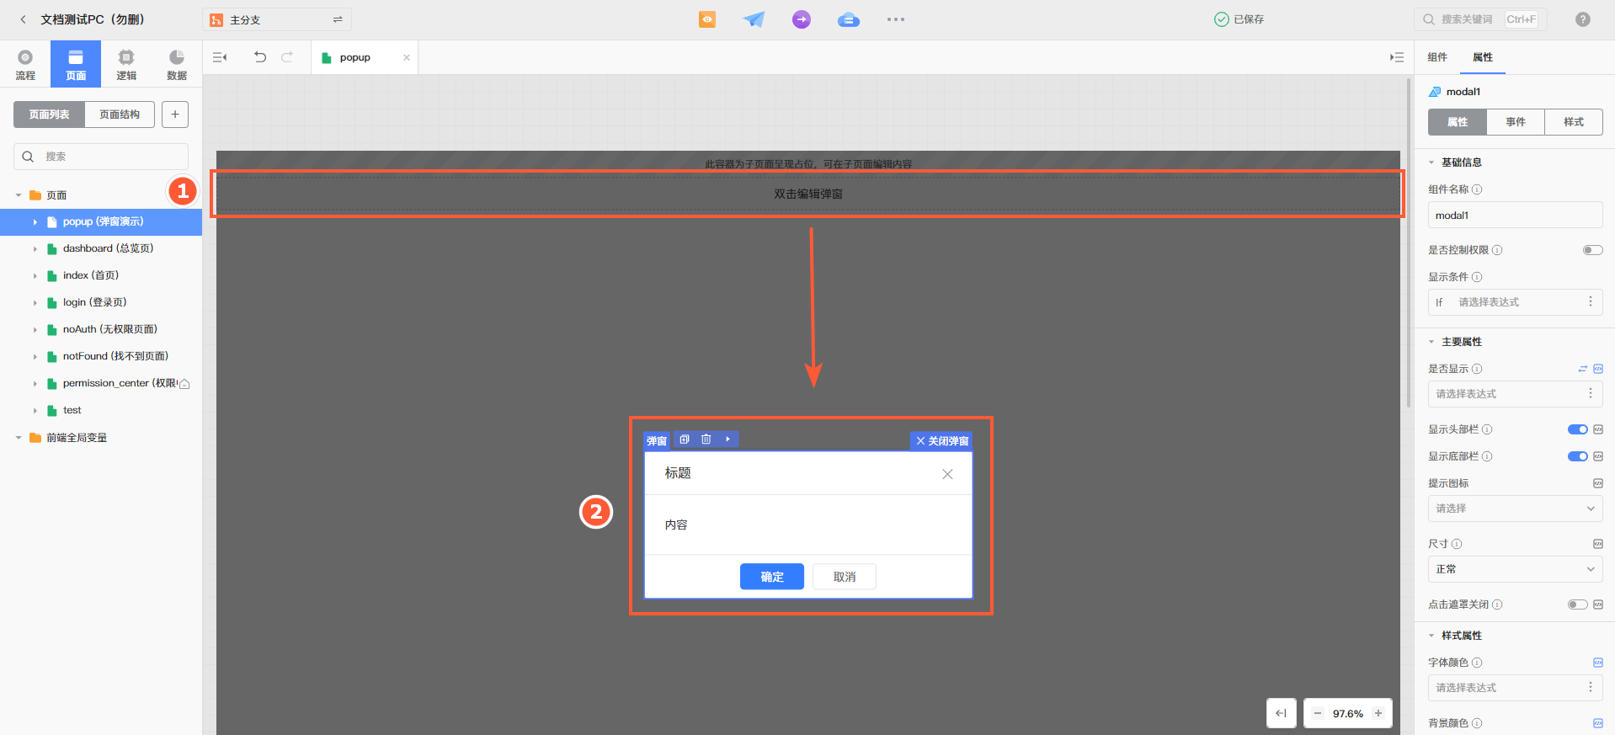
Task: Close the popup editor tab
Action: tap(407, 57)
